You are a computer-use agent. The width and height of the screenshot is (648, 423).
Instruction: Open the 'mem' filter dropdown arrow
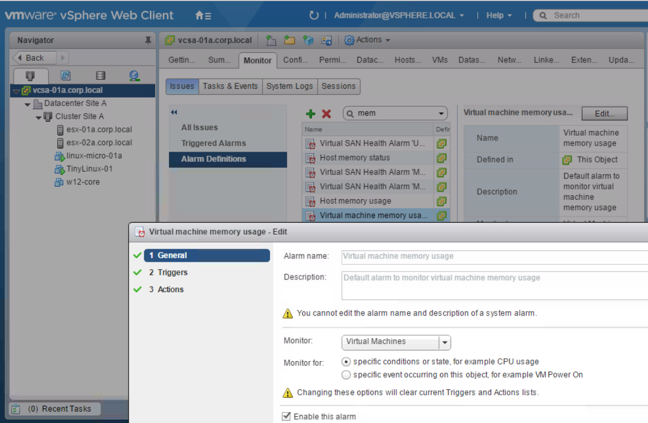(441, 114)
